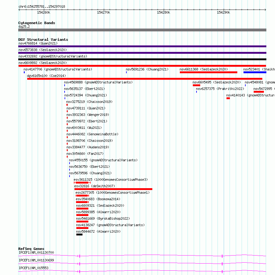Open the nsv4739111 (Quan2021) label

coord(86,108)
